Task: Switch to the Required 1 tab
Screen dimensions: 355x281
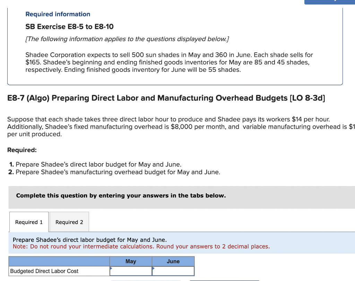Action: tap(29, 222)
